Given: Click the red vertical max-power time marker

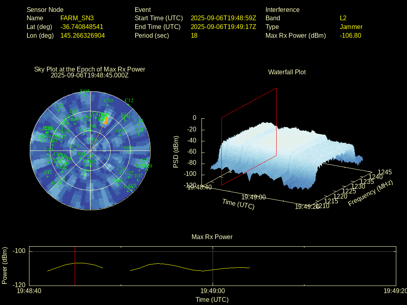Looking at the screenshot, I should pyautogui.click(x=75, y=266).
